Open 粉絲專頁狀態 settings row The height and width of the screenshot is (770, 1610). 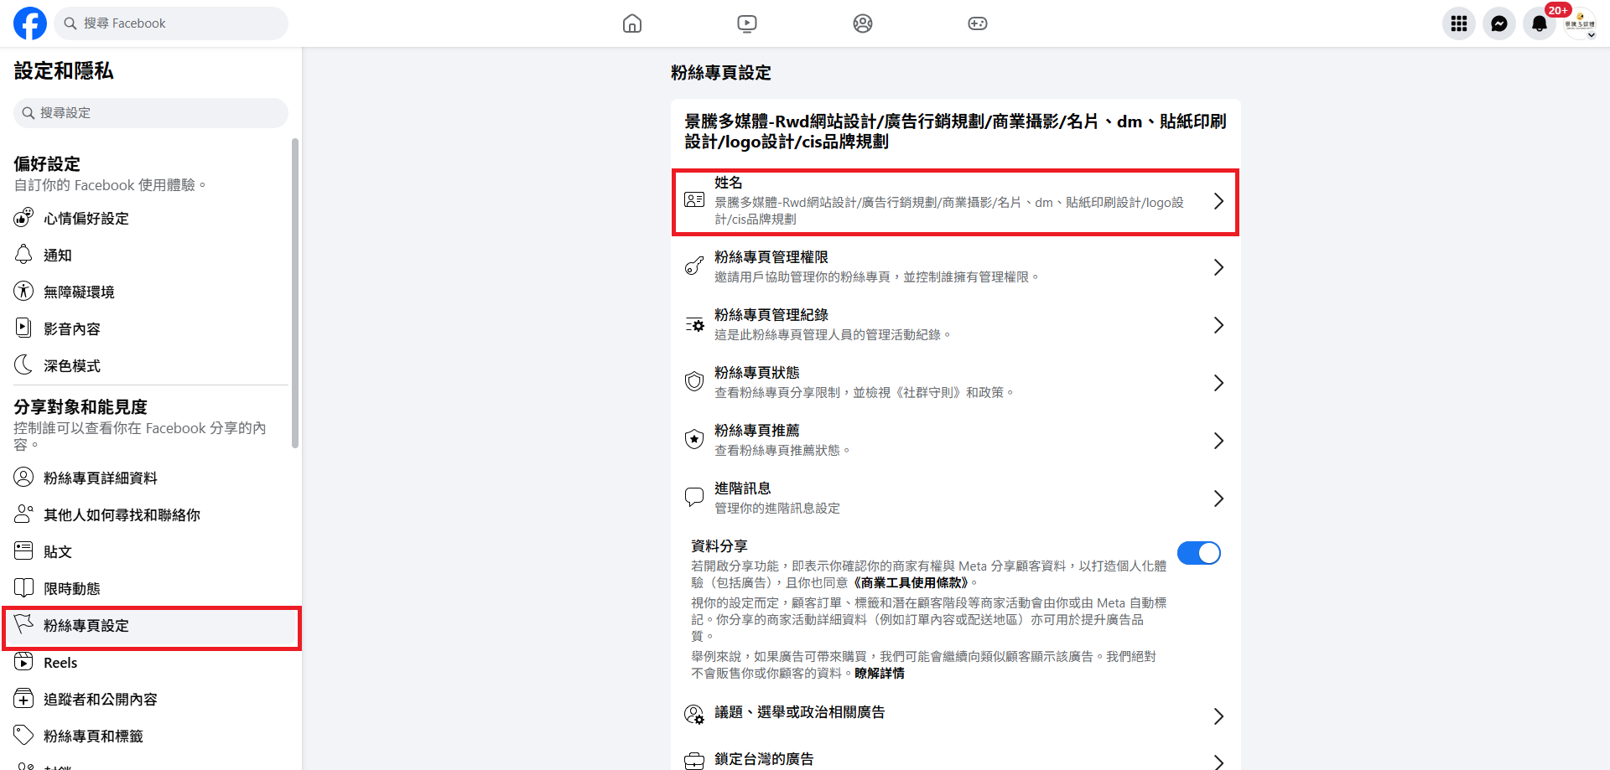tap(955, 383)
